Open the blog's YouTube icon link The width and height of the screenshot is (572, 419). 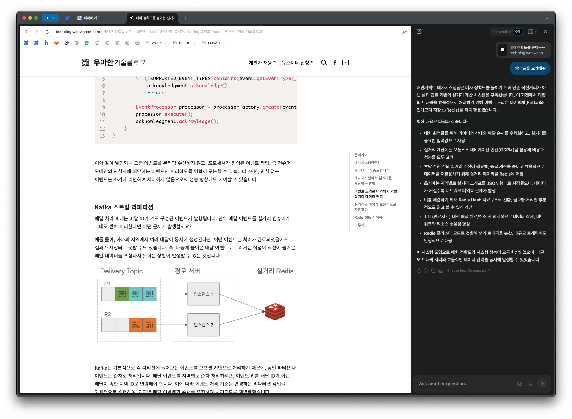click(345, 62)
